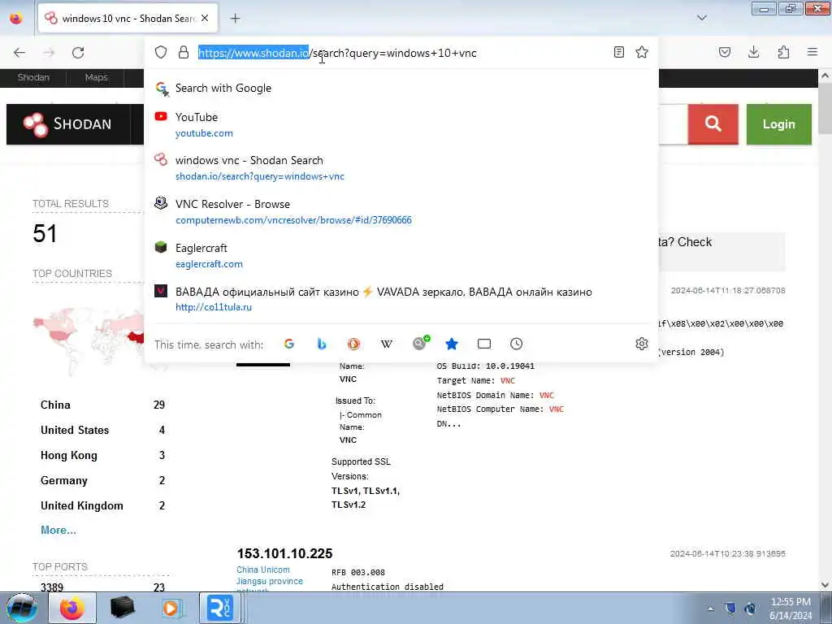
Task: Filter results by United Kingdom
Action: pyautogui.click(x=82, y=505)
